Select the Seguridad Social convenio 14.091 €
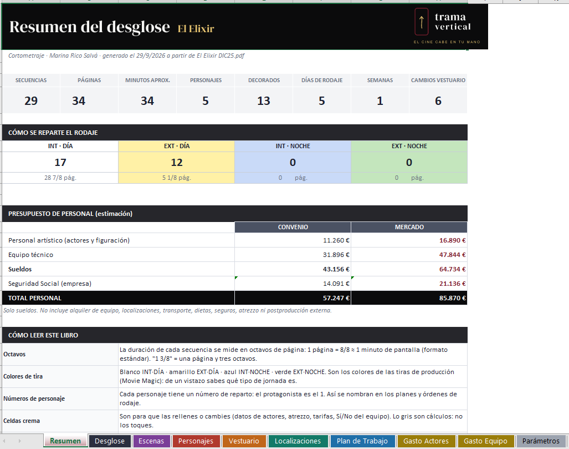Viewport: 569px width, 449px height. 293,284
